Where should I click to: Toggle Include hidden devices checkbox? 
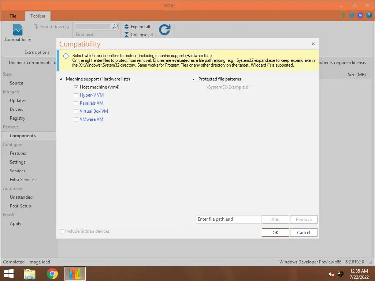pyautogui.click(x=62, y=231)
